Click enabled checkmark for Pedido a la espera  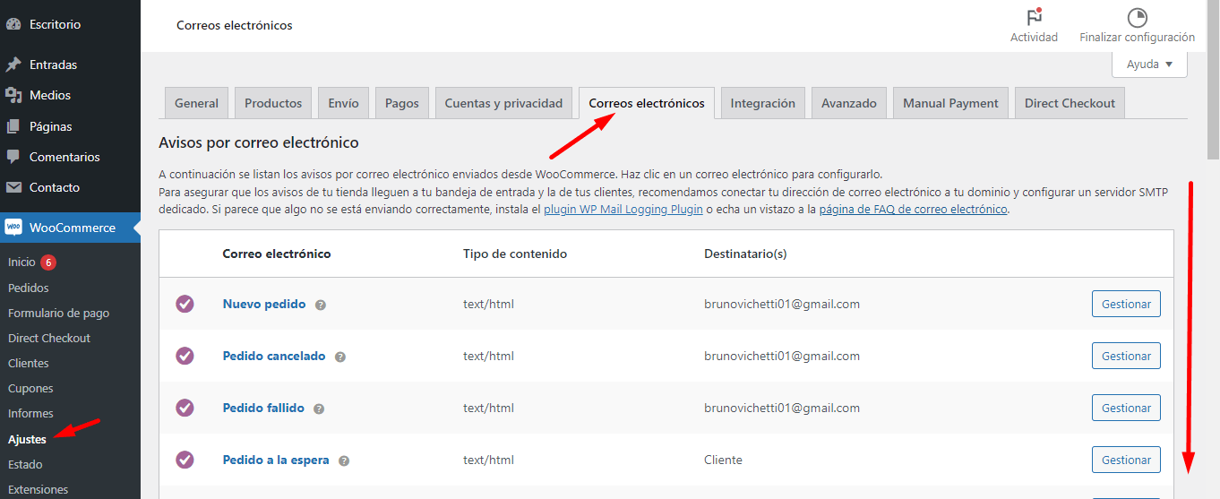pyautogui.click(x=185, y=460)
